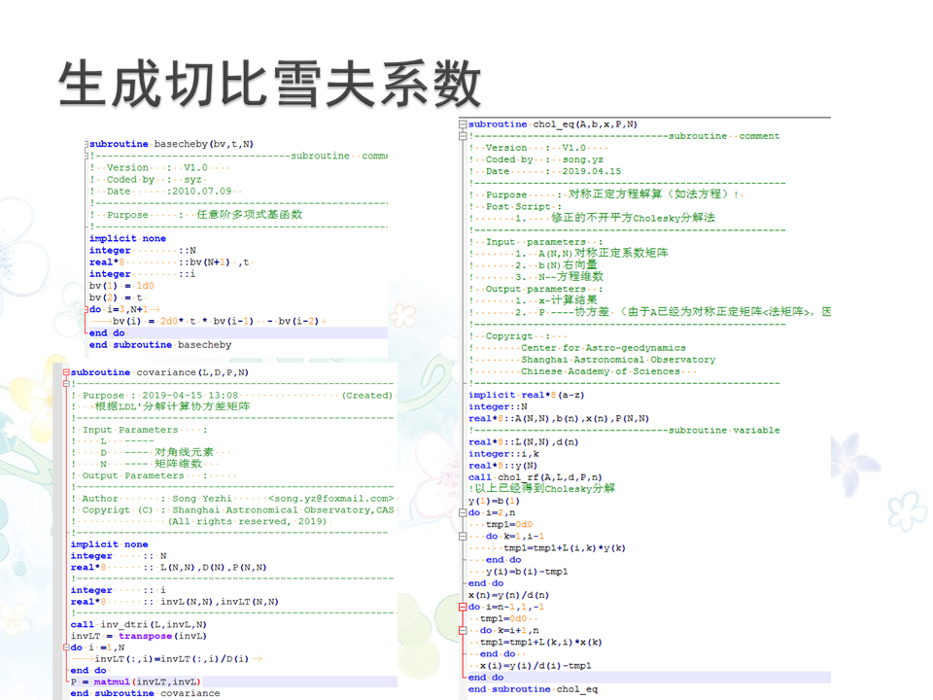Viewport: 933px width, 700px height.
Task: Click 'implicit real*8(a-z)' in chol_eq code
Action: 527,395
